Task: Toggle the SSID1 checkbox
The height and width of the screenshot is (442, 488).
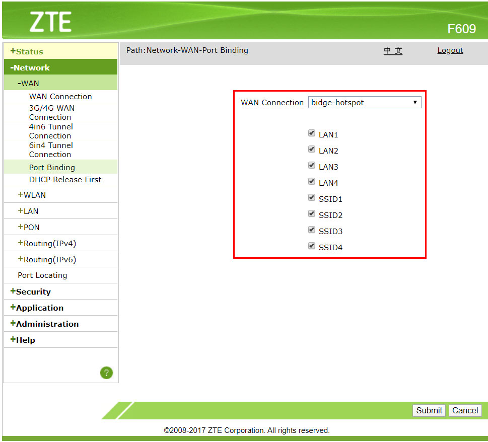Action: pos(312,198)
